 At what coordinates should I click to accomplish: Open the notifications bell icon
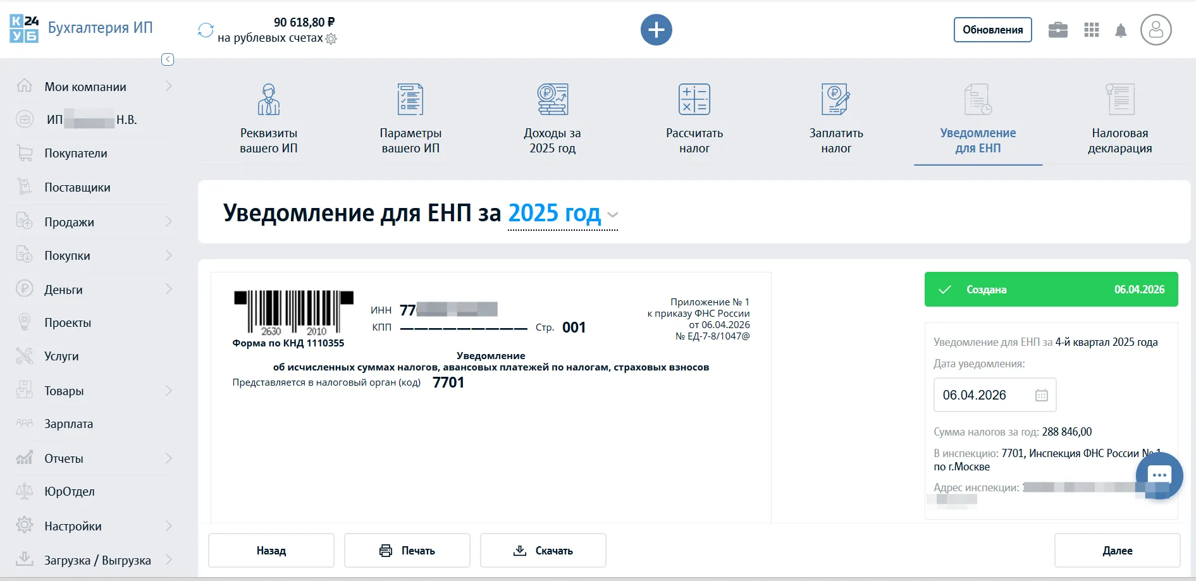coord(1121,30)
